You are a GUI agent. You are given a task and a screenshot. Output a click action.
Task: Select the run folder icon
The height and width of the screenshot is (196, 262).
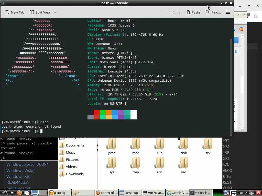coord(160,144)
